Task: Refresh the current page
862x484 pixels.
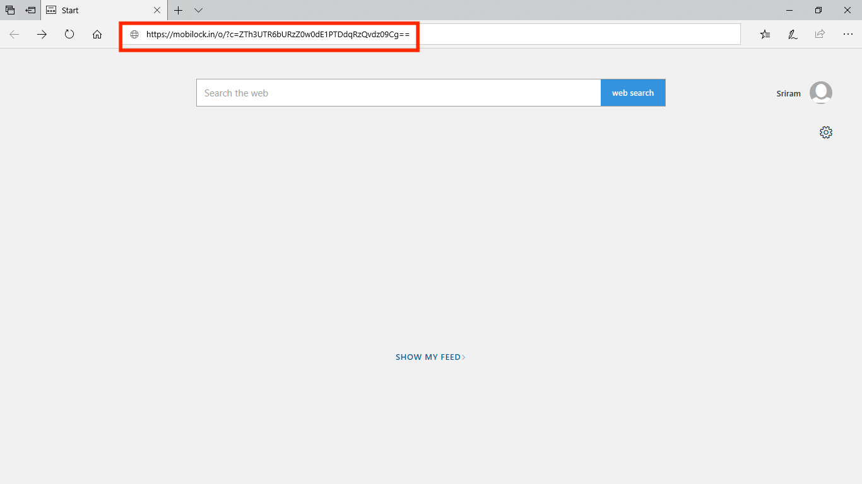Action: tap(69, 34)
